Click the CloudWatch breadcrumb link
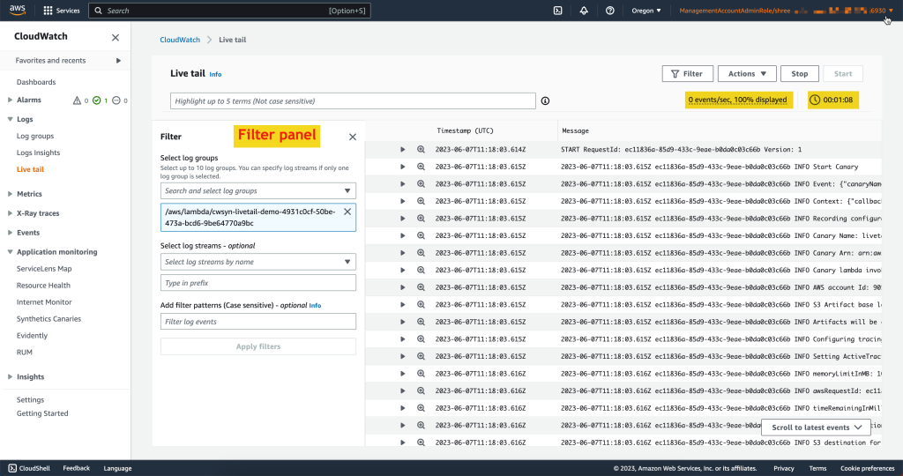The width and height of the screenshot is (903, 476). (180, 40)
